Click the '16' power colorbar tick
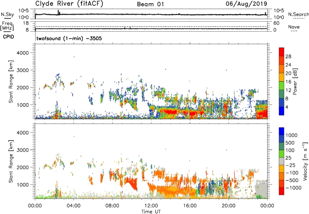 288,82
